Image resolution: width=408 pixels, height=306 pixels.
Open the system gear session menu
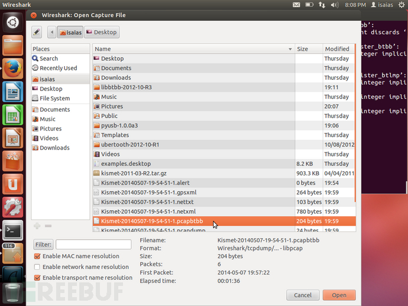click(x=401, y=5)
